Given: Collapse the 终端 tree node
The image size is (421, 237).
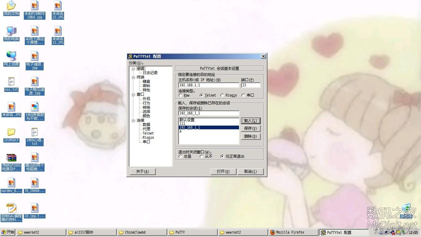Looking at the screenshot, I should pyautogui.click(x=133, y=77).
